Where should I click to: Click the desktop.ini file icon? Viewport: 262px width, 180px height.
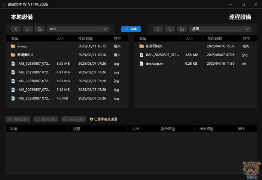coord(141,64)
